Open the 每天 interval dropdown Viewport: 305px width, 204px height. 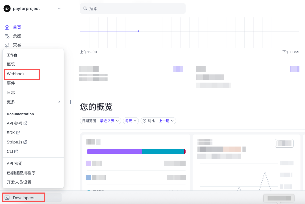coord(130,121)
